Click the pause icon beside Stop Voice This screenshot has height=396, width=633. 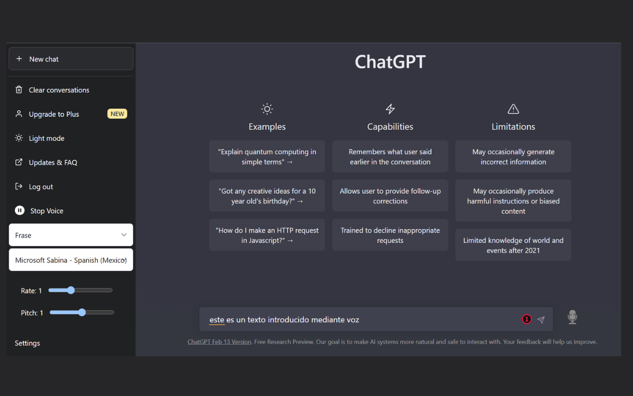pos(19,211)
